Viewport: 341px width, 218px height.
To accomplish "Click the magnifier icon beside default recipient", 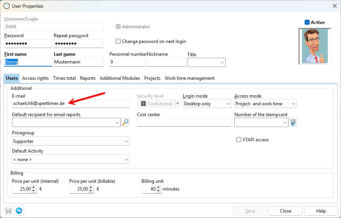I will tap(126, 122).
